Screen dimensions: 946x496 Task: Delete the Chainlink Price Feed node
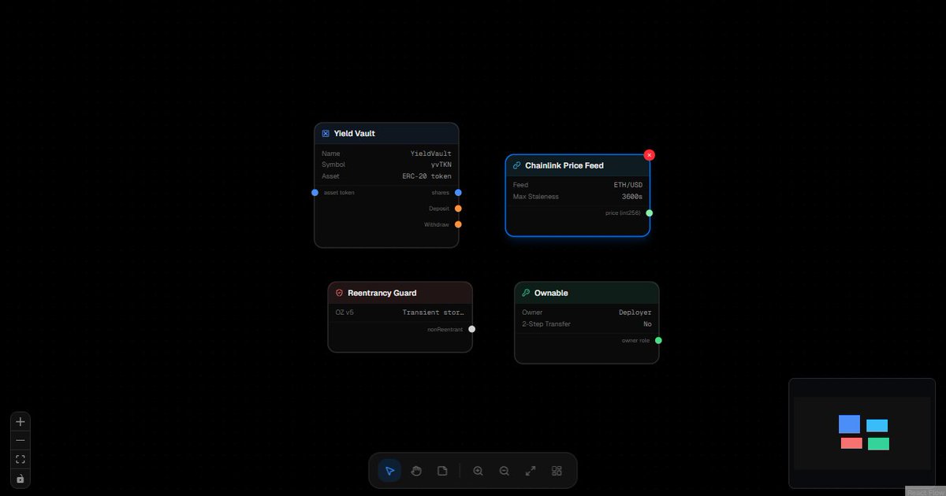[650, 155]
